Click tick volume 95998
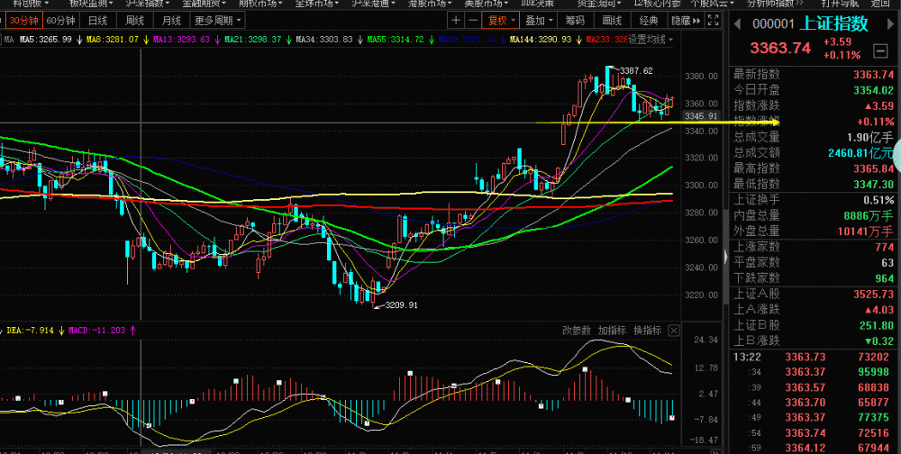The width and height of the screenshot is (901, 454). pos(874,372)
